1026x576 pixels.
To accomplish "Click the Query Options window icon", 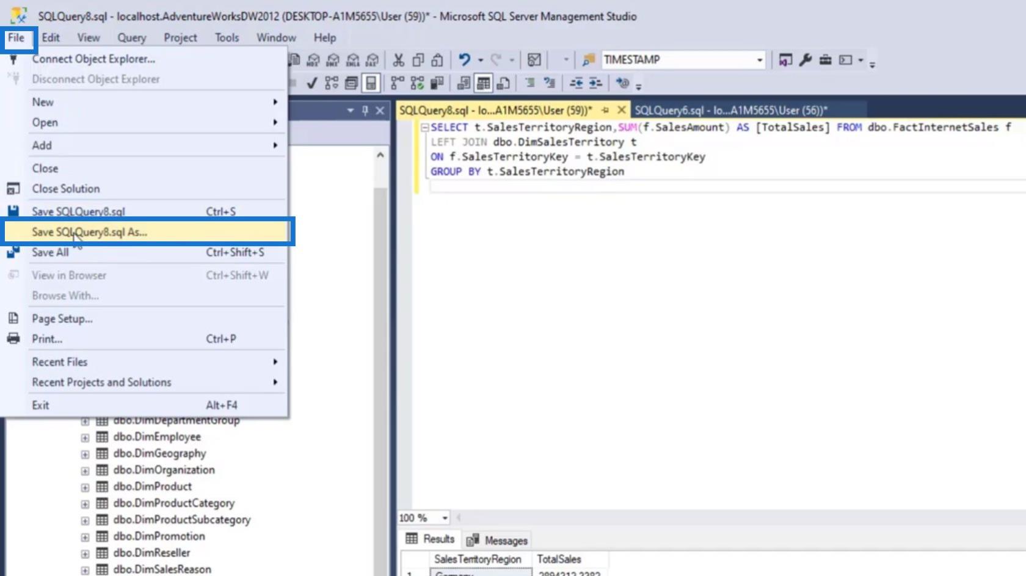I will coord(351,83).
